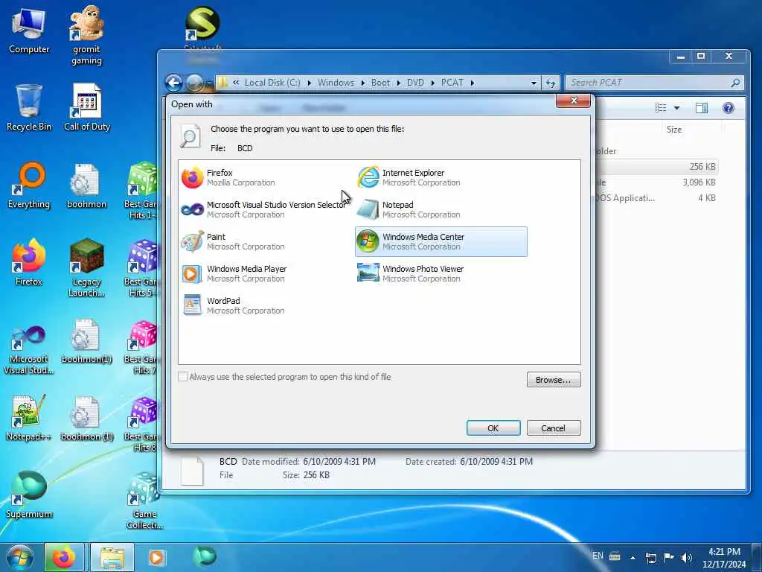The width and height of the screenshot is (762, 572).
Task: Click the search magnifier in Search PCAT
Action: [735, 83]
